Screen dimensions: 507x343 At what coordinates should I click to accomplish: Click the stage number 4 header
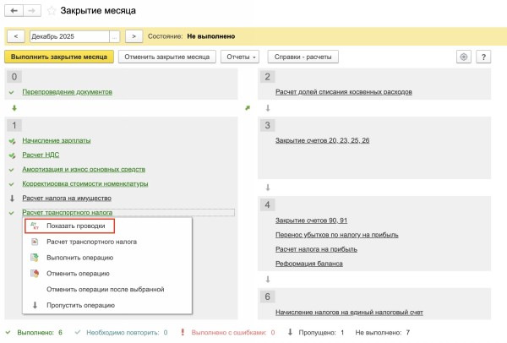(x=267, y=204)
